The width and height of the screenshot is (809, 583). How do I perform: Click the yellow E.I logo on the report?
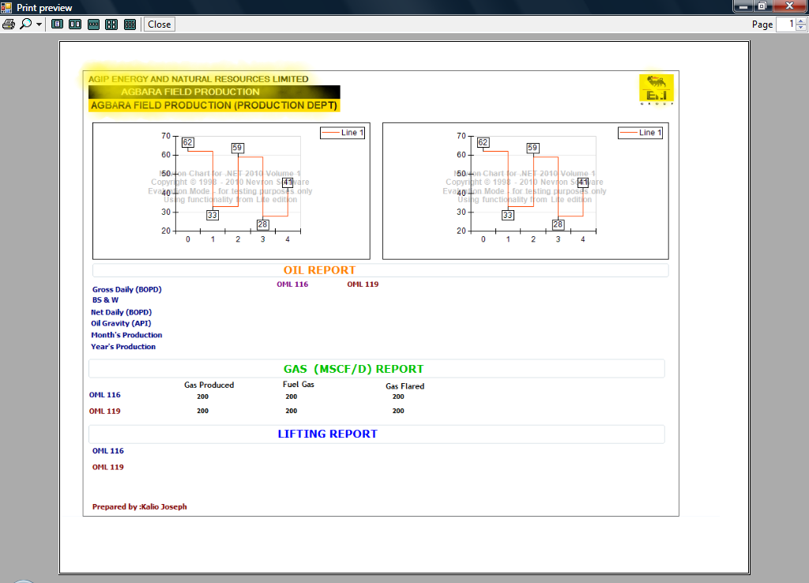click(656, 88)
